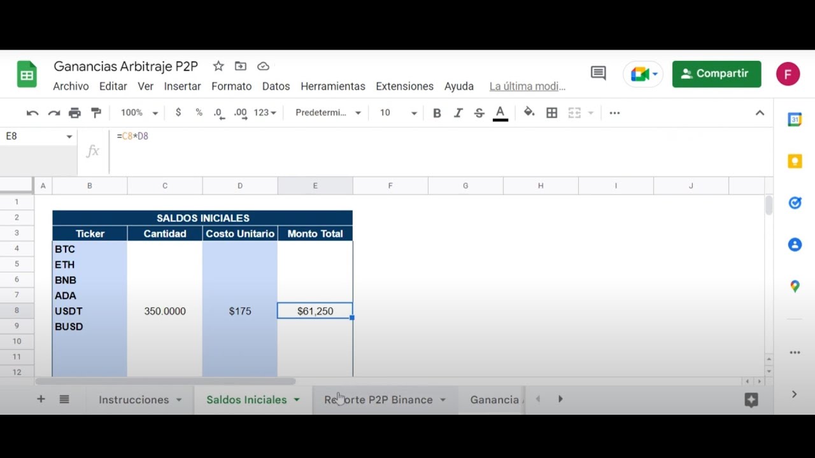Open Insertar menu
Viewport: 815px width, 458px height.
182,87
